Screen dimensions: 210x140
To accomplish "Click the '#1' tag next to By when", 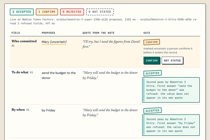I will tap(28, 110).
